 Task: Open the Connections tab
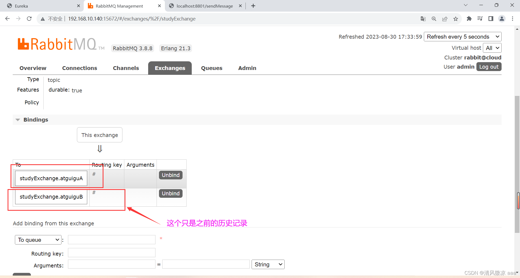(80, 68)
